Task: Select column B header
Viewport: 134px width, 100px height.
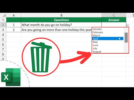Action: pos(61,15)
